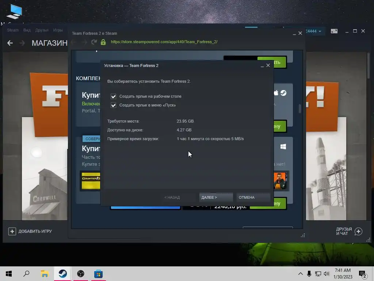
Task: Click the volume tray icon
Action: tap(327, 274)
